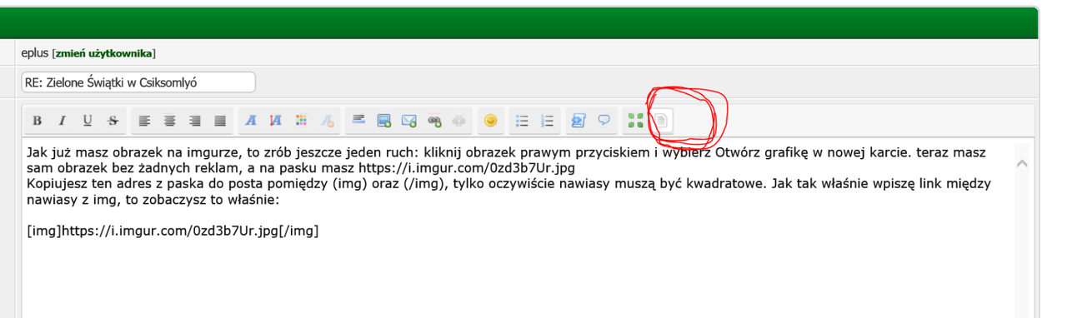The width and height of the screenshot is (1067, 318).
Task: Open the emoticons picker
Action: pyautogui.click(x=491, y=121)
